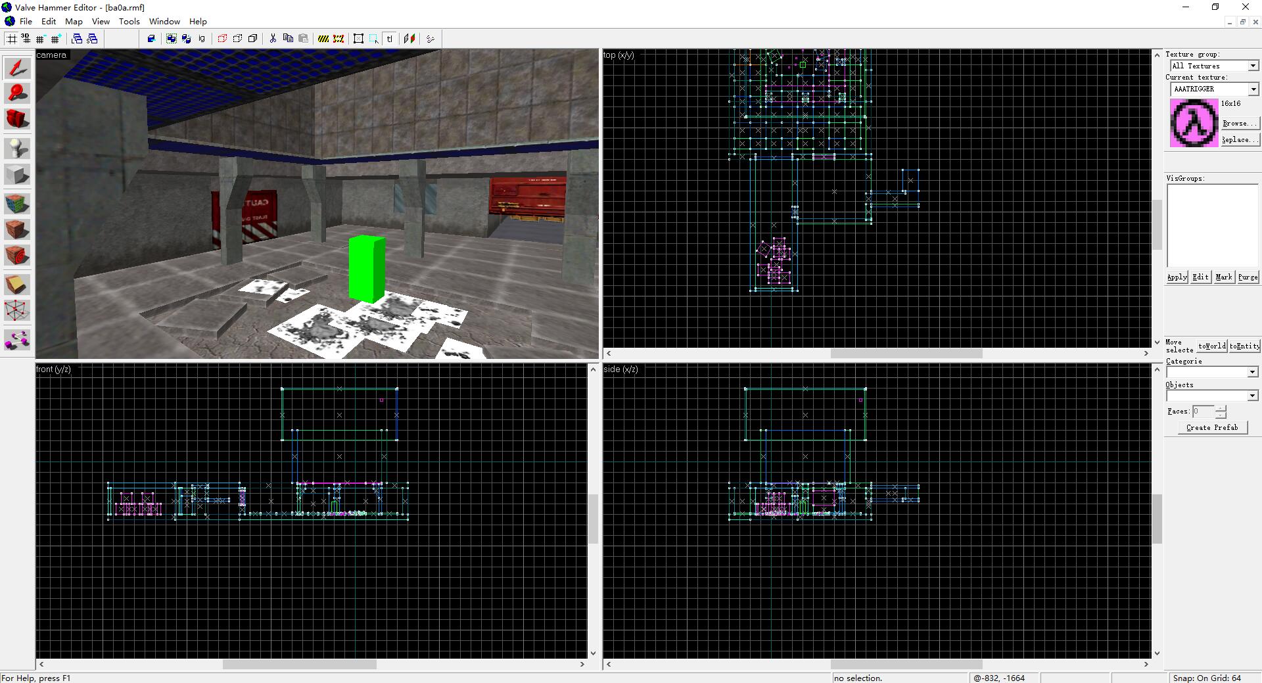The width and height of the screenshot is (1262, 683).
Task: Click the VisGroups list box
Action: [x=1212, y=225]
